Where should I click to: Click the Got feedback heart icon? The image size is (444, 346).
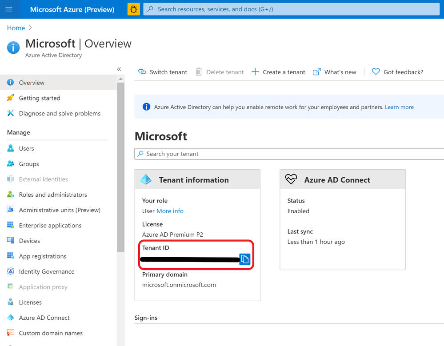pyautogui.click(x=376, y=72)
